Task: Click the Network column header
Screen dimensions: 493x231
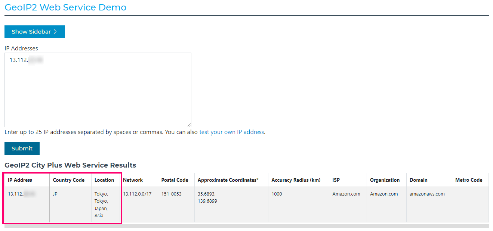Action: [139, 180]
